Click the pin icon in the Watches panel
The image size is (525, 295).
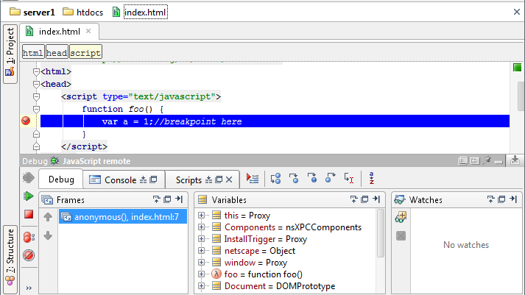pos(490,199)
